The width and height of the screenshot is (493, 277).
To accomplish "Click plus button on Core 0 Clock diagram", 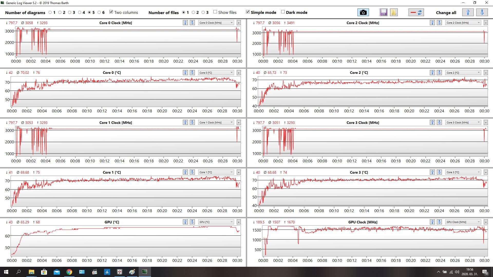I will point(239,23).
